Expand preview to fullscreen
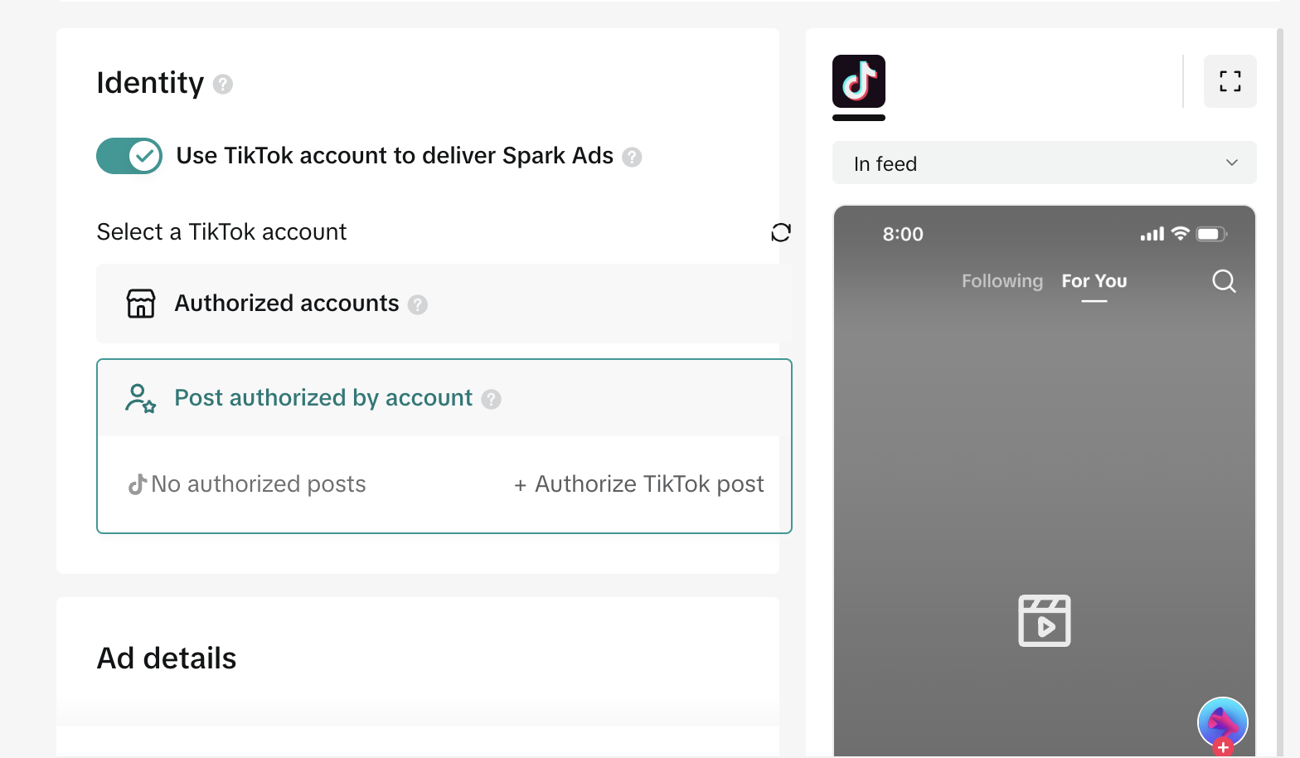Viewport: 1300px width, 758px height. tap(1230, 81)
